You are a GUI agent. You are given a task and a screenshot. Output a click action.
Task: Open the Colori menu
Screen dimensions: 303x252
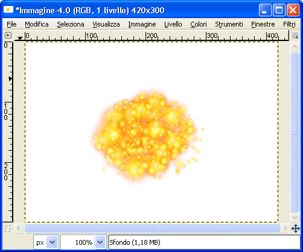click(x=199, y=24)
